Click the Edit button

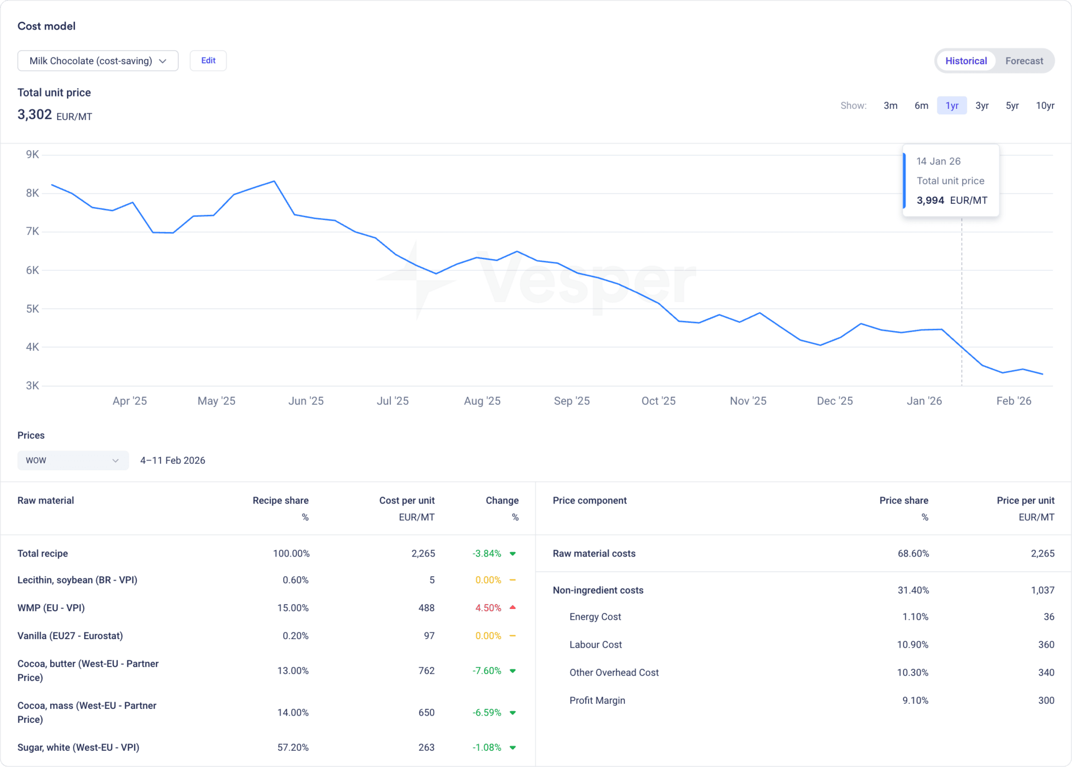[x=208, y=60]
